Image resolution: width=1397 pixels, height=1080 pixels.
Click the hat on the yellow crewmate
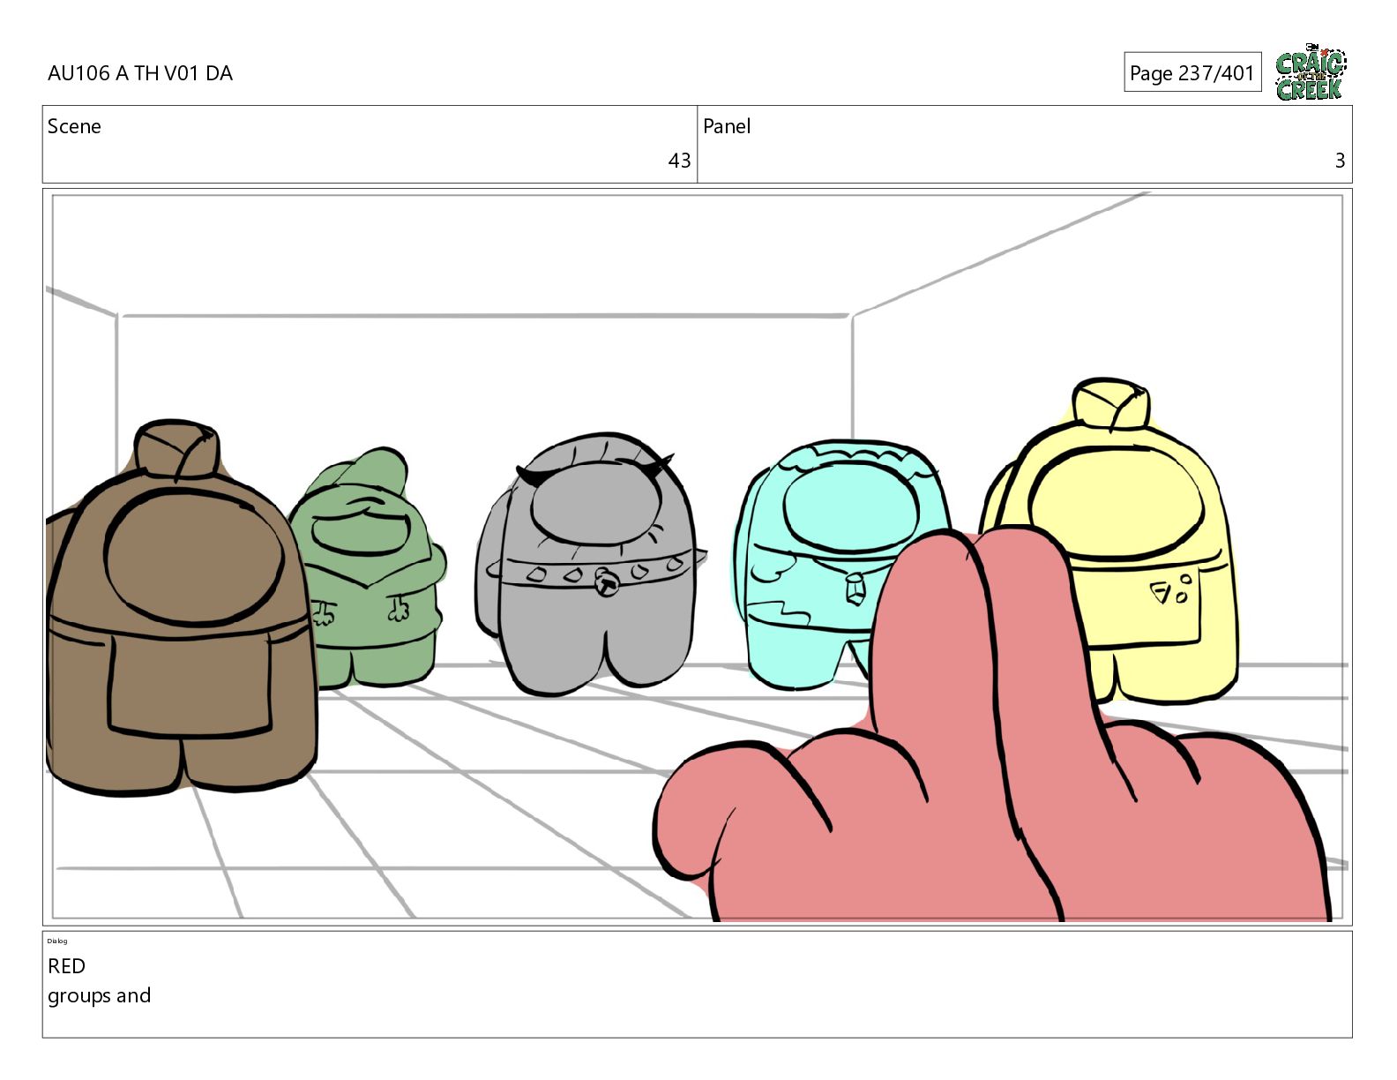pyautogui.click(x=1110, y=403)
